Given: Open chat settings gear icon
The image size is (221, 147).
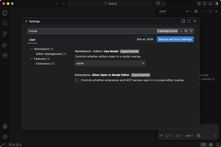Looking at the screenshot, I should [196, 11].
